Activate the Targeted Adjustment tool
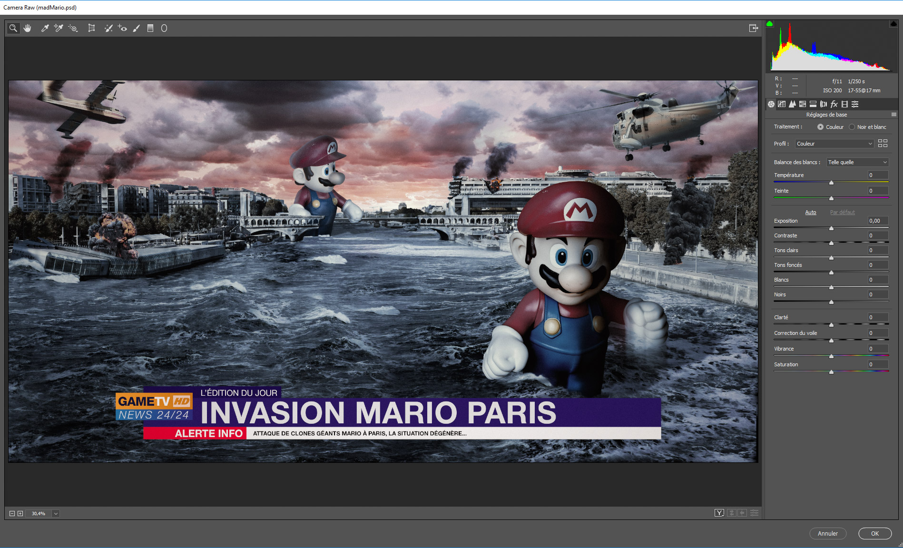The width and height of the screenshot is (903, 548). [73, 29]
